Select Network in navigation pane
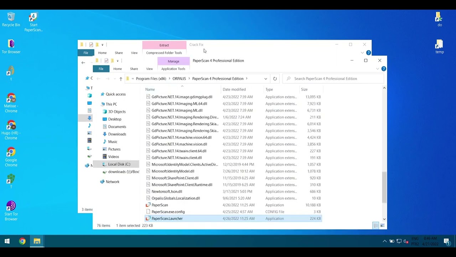The height and width of the screenshot is (257, 456). click(113, 182)
